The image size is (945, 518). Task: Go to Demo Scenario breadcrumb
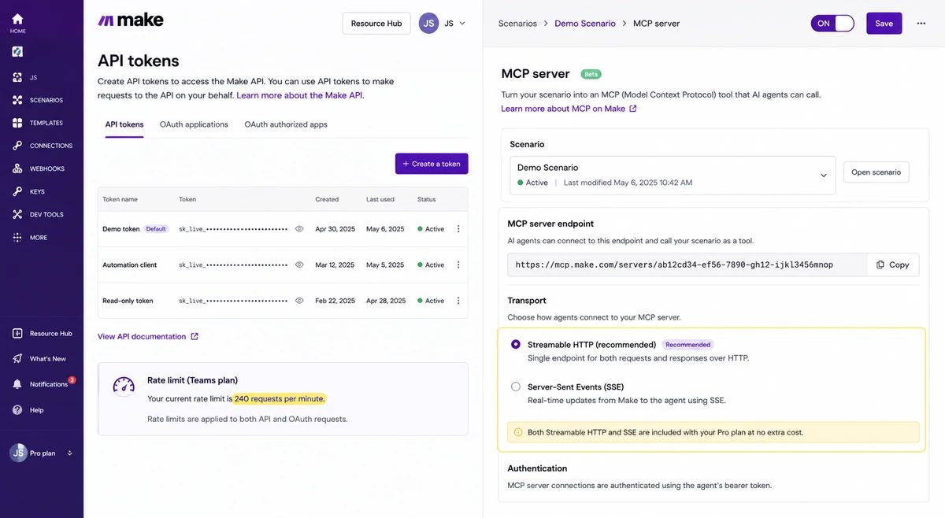coord(585,24)
